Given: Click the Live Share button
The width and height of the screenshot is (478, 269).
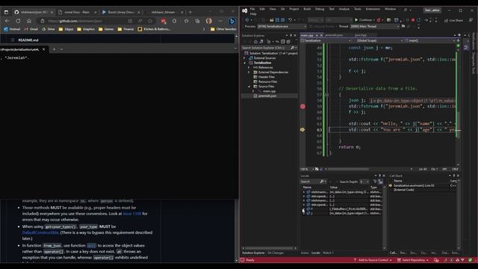Looking at the screenshot, I should (x=453, y=20).
